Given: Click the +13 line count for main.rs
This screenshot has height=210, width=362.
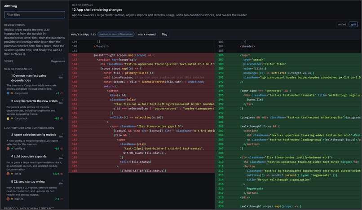Looking at the screenshot, I should pos(57,199).
